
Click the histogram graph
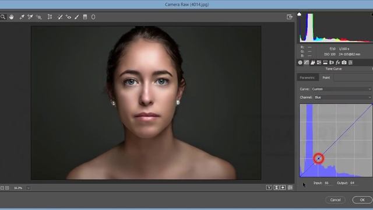tap(336, 27)
